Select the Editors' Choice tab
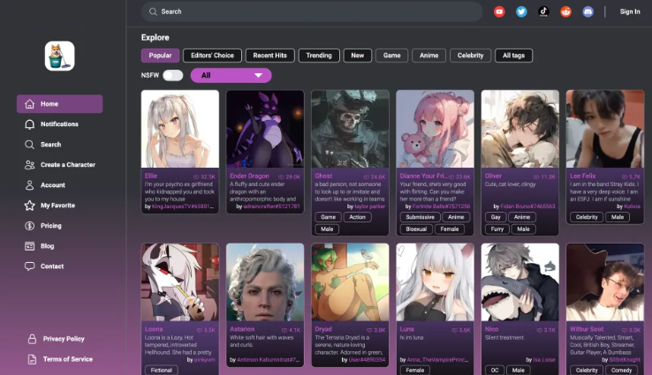The width and height of the screenshot is (652, 375). [213, 56]
